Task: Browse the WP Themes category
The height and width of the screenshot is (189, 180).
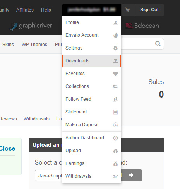Action: point(34,45)
